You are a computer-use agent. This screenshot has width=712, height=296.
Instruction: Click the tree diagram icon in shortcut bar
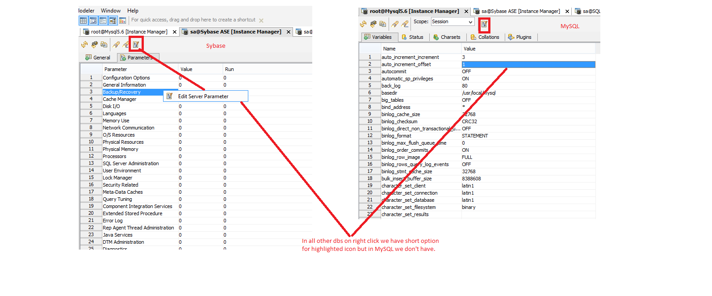pyautogui.click(x=113, y=21)
